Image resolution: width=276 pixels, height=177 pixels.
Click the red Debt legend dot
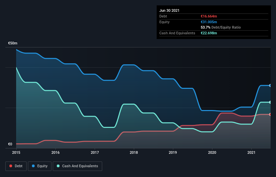(x=11, y=166)
